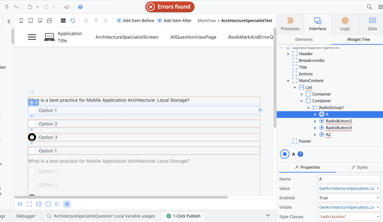Click the Errors found button
Viewport: 383px width, 222px height.
[x=170, y=7]
